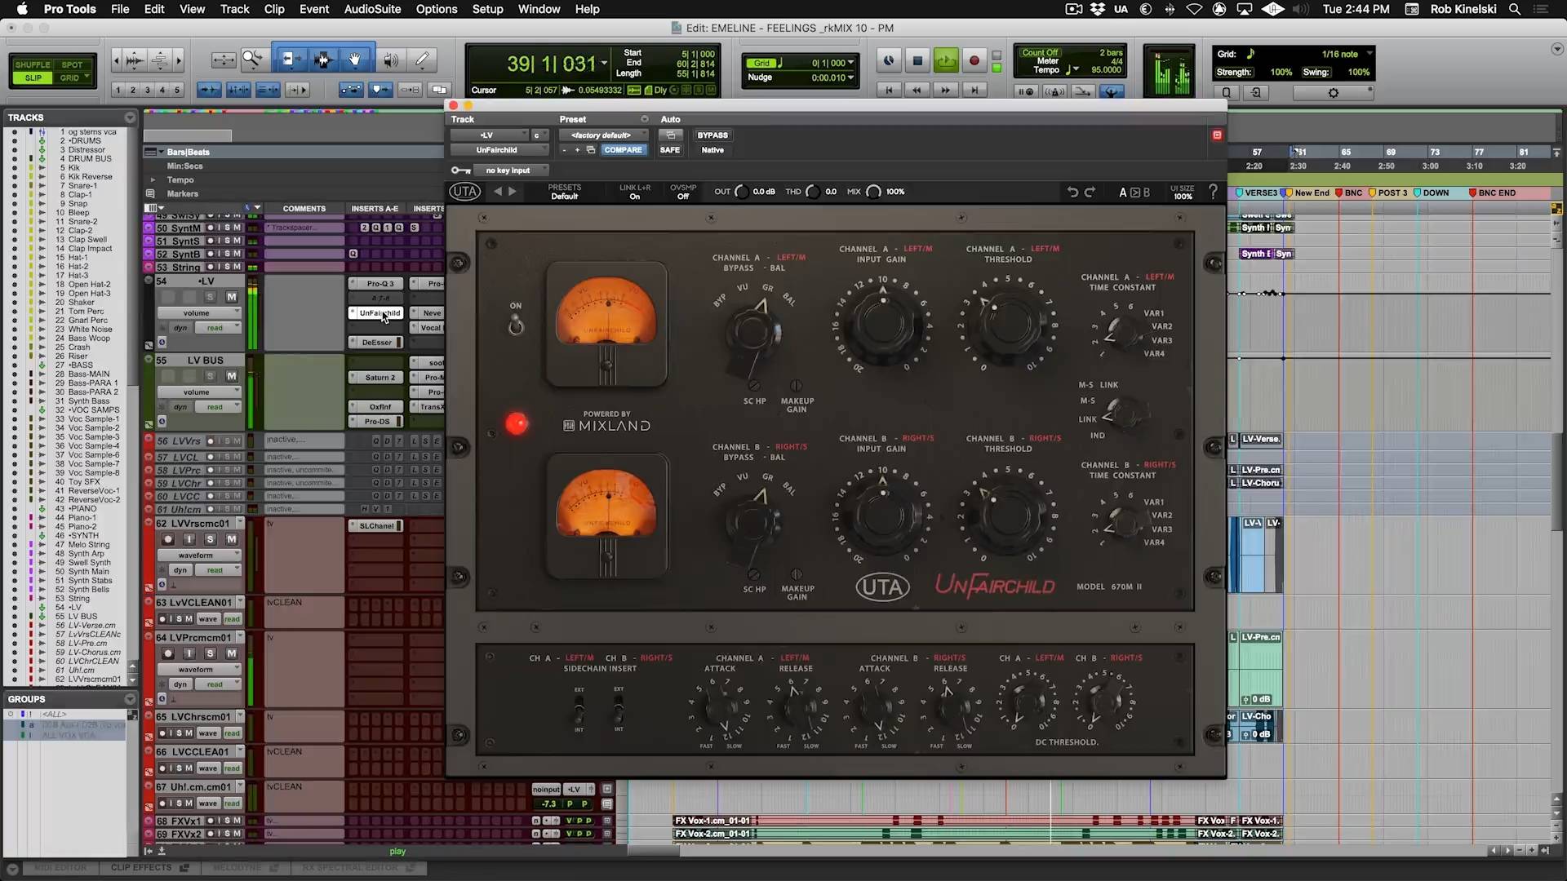The width and height of the screenshot is (1567, 881).
Task: Open the Track menu
Action: pos(234,9)
